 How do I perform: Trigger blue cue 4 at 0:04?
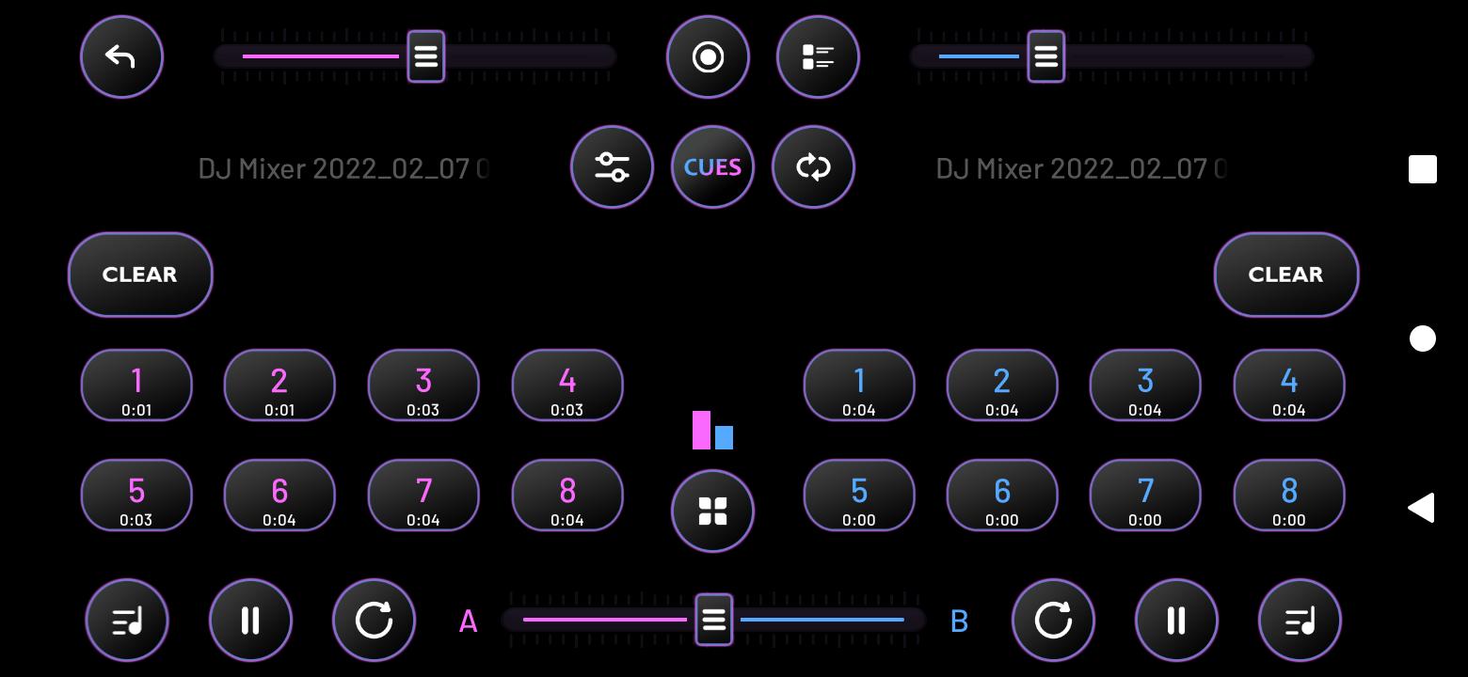click(x=1289, y=386)
